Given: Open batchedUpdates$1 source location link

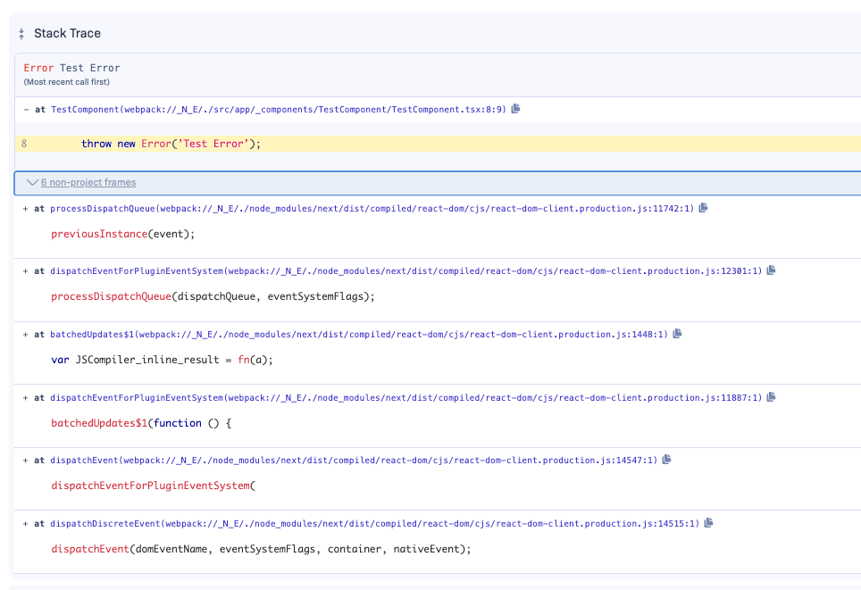Looking at the screenshot, I should tap(359, 334).
